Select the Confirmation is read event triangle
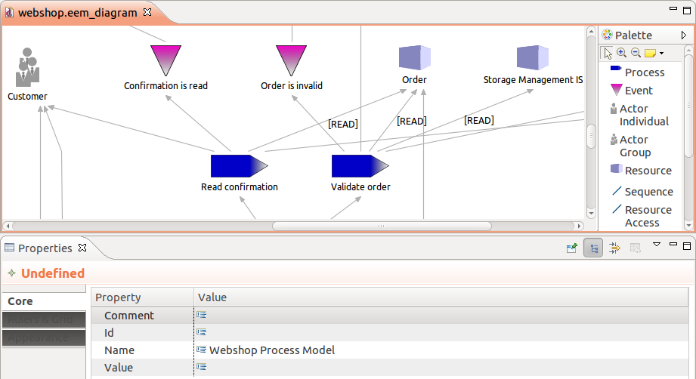The height and width of the screenshot is (379, 696). [x=166, y=60]
